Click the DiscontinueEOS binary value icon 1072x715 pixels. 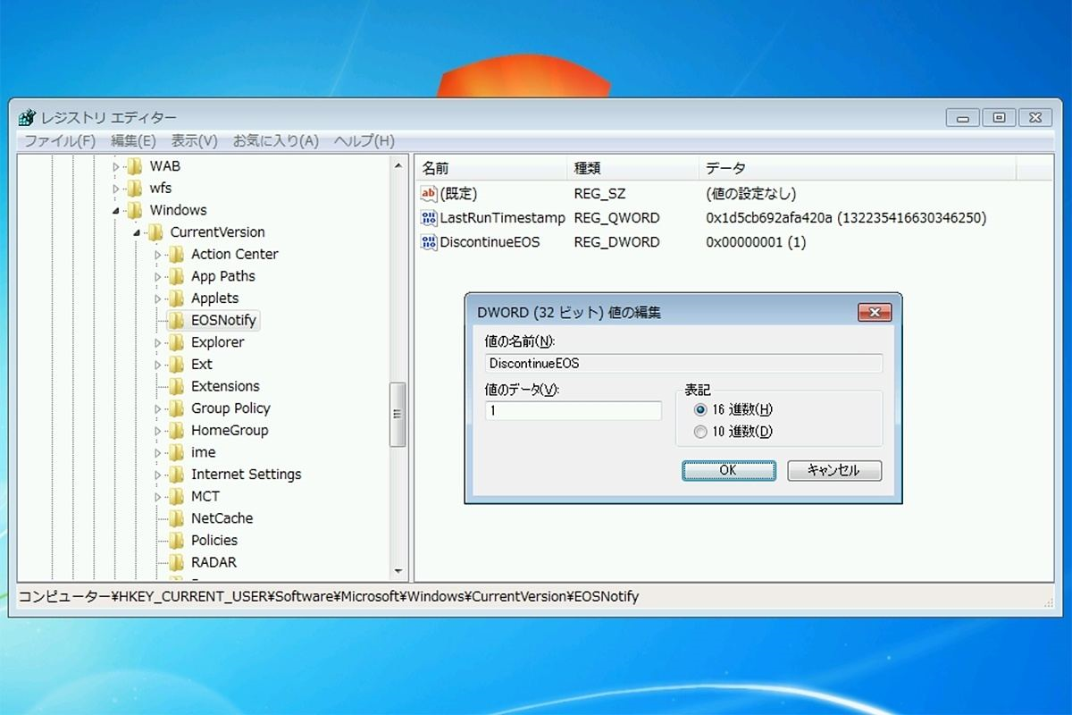pyautogui.click(x=429, y=241)
